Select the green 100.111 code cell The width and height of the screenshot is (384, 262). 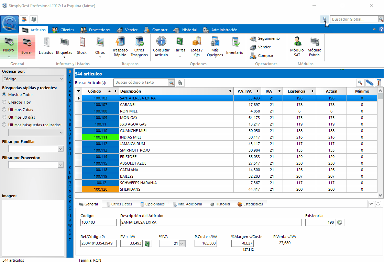pyautogui.click(x=100, y=137)
